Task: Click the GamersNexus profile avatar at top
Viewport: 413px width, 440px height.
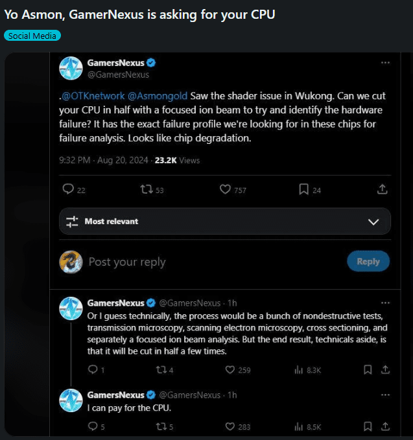Action: (71, 68)
